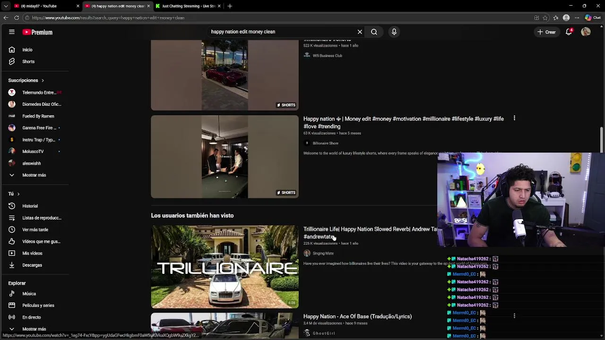Open the YouTube hamburger guide menu
The width and height of the screenshot is (605, 340).
pos(11,32)
